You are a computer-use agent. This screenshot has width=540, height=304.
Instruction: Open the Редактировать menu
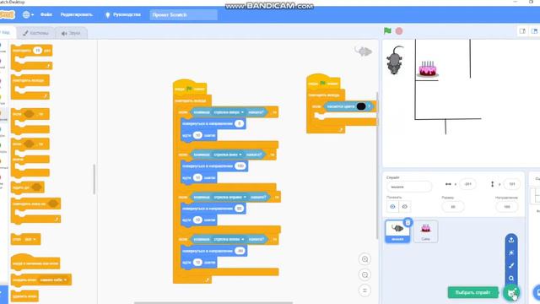pyautogui.click(x=77, y=14)
